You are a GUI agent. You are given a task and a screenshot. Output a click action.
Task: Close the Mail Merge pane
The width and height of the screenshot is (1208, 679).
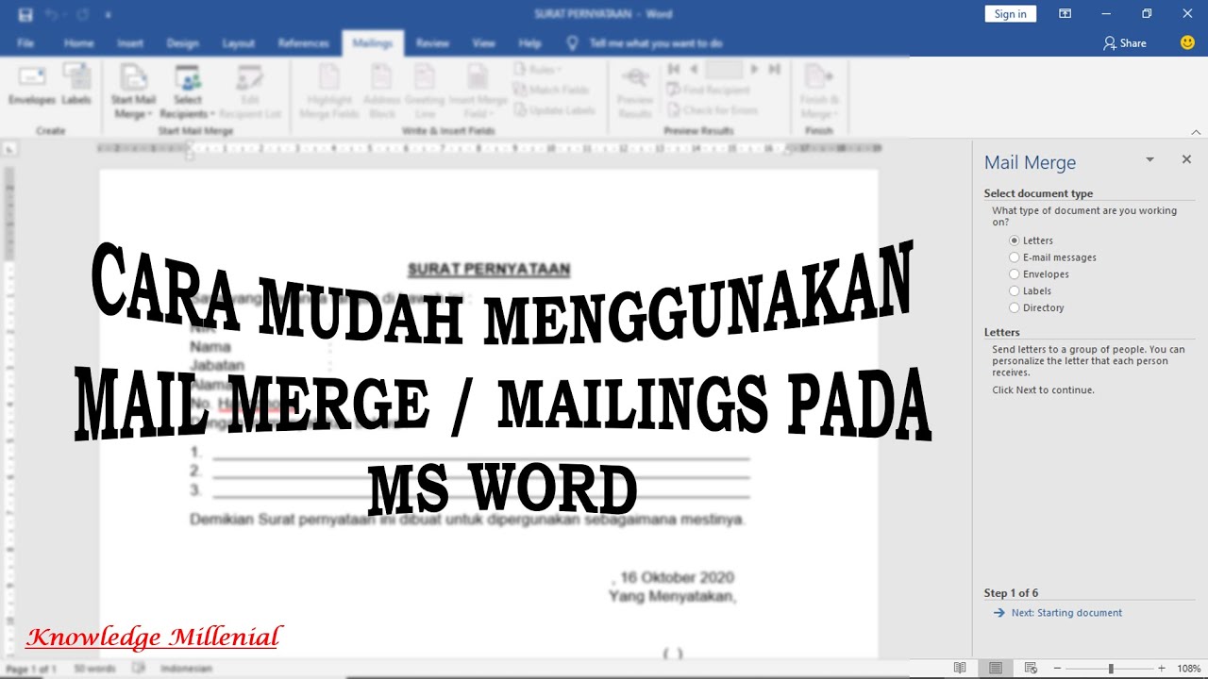point(1186,159)
